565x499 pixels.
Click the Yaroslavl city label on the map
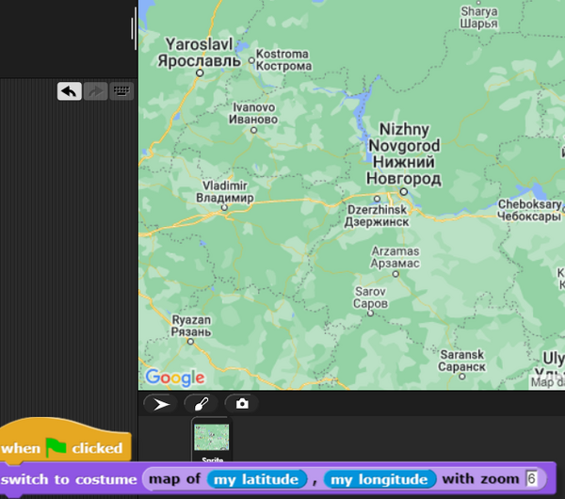tap(200, 52)
